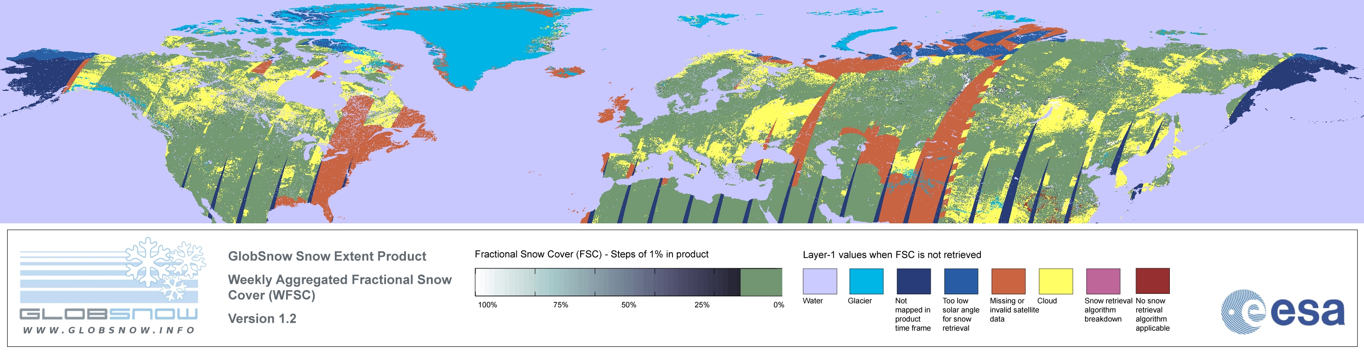Click 'Not mapped in product time frame' label
The height and width of the screenshot is (353, 1364).
(913, 314)
